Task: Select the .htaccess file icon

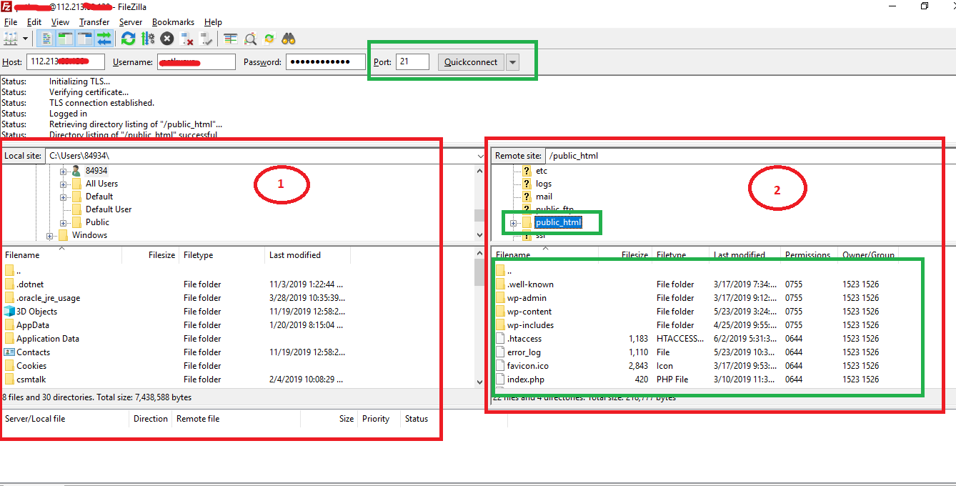Action: 500,339
